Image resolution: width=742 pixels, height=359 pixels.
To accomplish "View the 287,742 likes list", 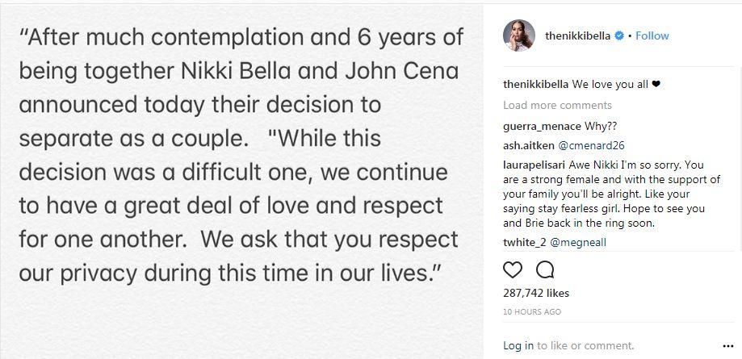I will 536,294.
